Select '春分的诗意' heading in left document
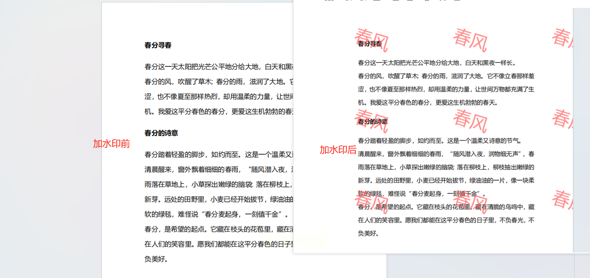The image size is (590, 278). [x=161, y=133]
